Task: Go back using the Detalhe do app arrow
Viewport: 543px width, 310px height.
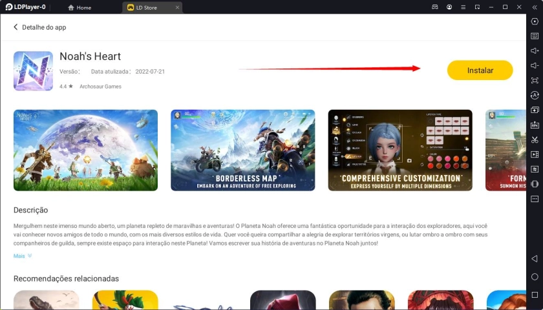Action: coord(16,28)
